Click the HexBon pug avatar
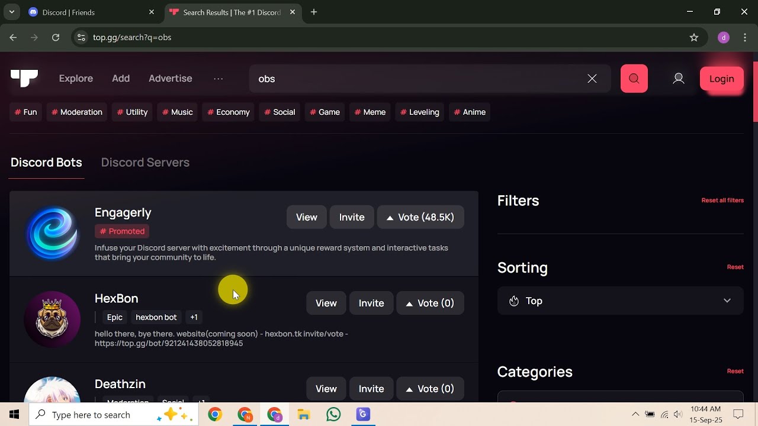 52,319
